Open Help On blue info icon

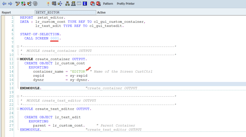click(x=85, y=4)
